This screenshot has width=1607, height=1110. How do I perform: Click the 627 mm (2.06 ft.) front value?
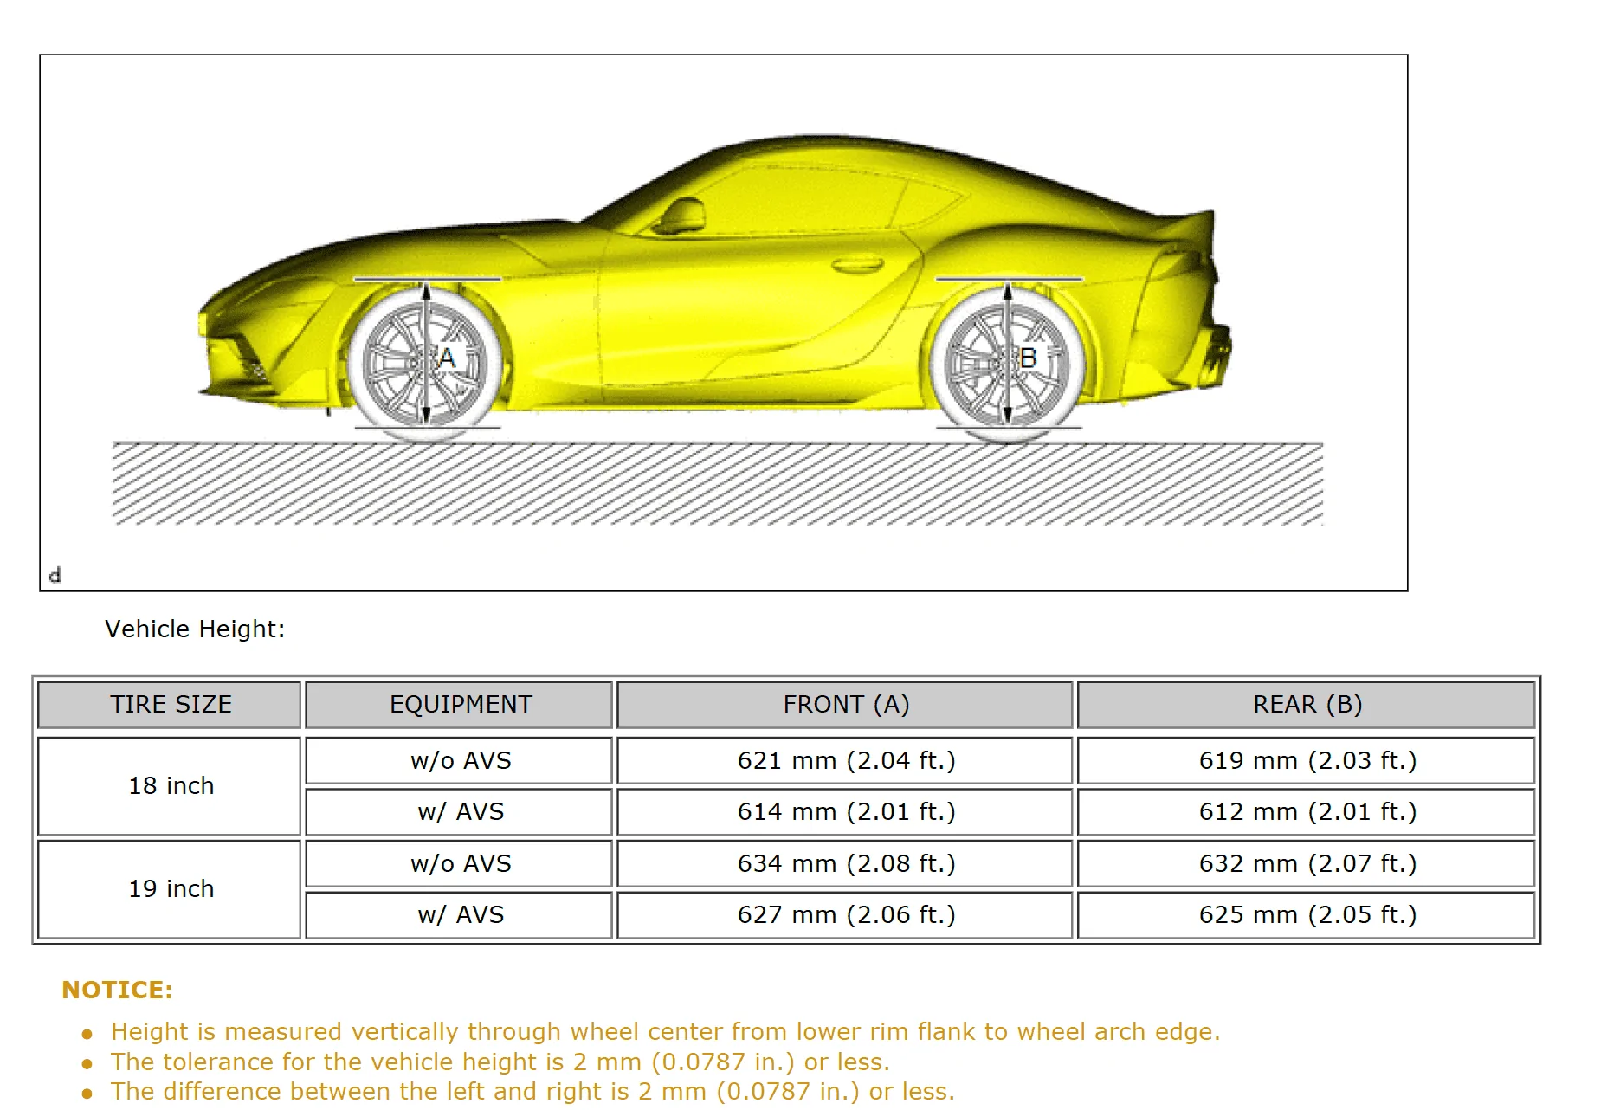tap(845, 915)
